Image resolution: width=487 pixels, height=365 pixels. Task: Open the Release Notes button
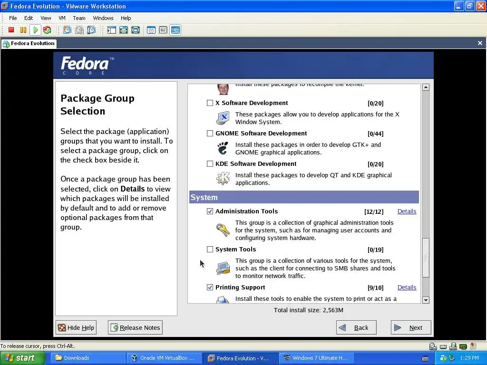(x=135, y=327)
